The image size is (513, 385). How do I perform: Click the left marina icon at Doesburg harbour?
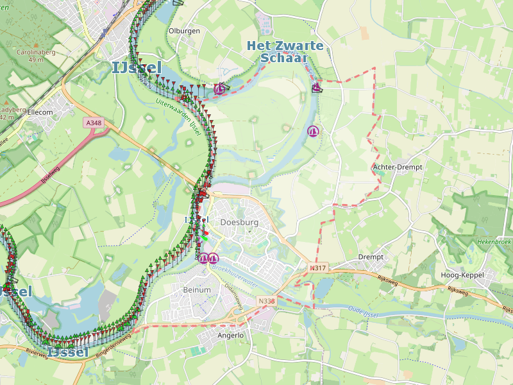click(204, 259)
